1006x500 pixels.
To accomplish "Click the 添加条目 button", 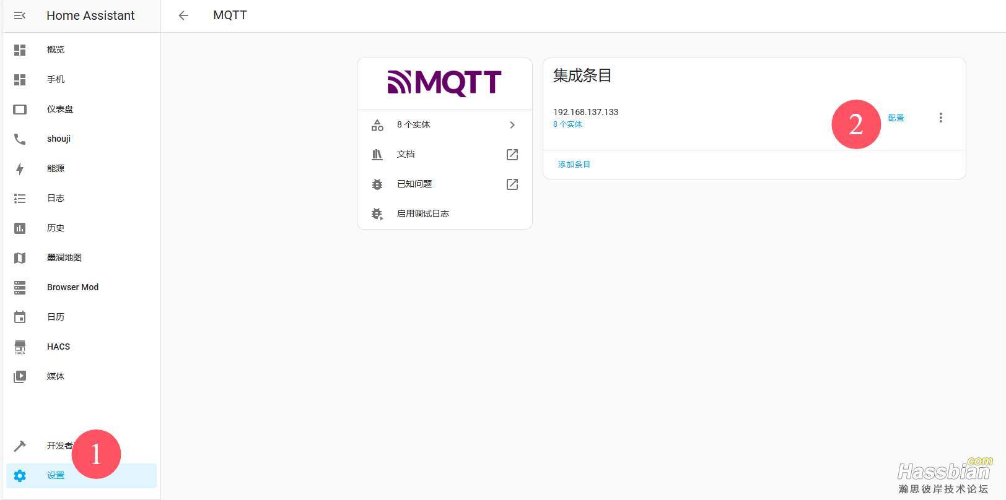I will point(574,165).
